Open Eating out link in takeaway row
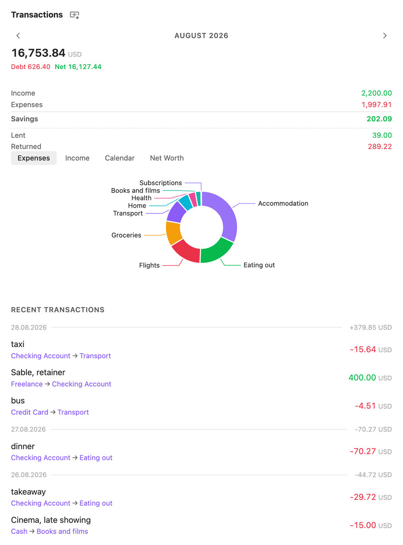This screenshot has width=403, height=545. (96, 503)
